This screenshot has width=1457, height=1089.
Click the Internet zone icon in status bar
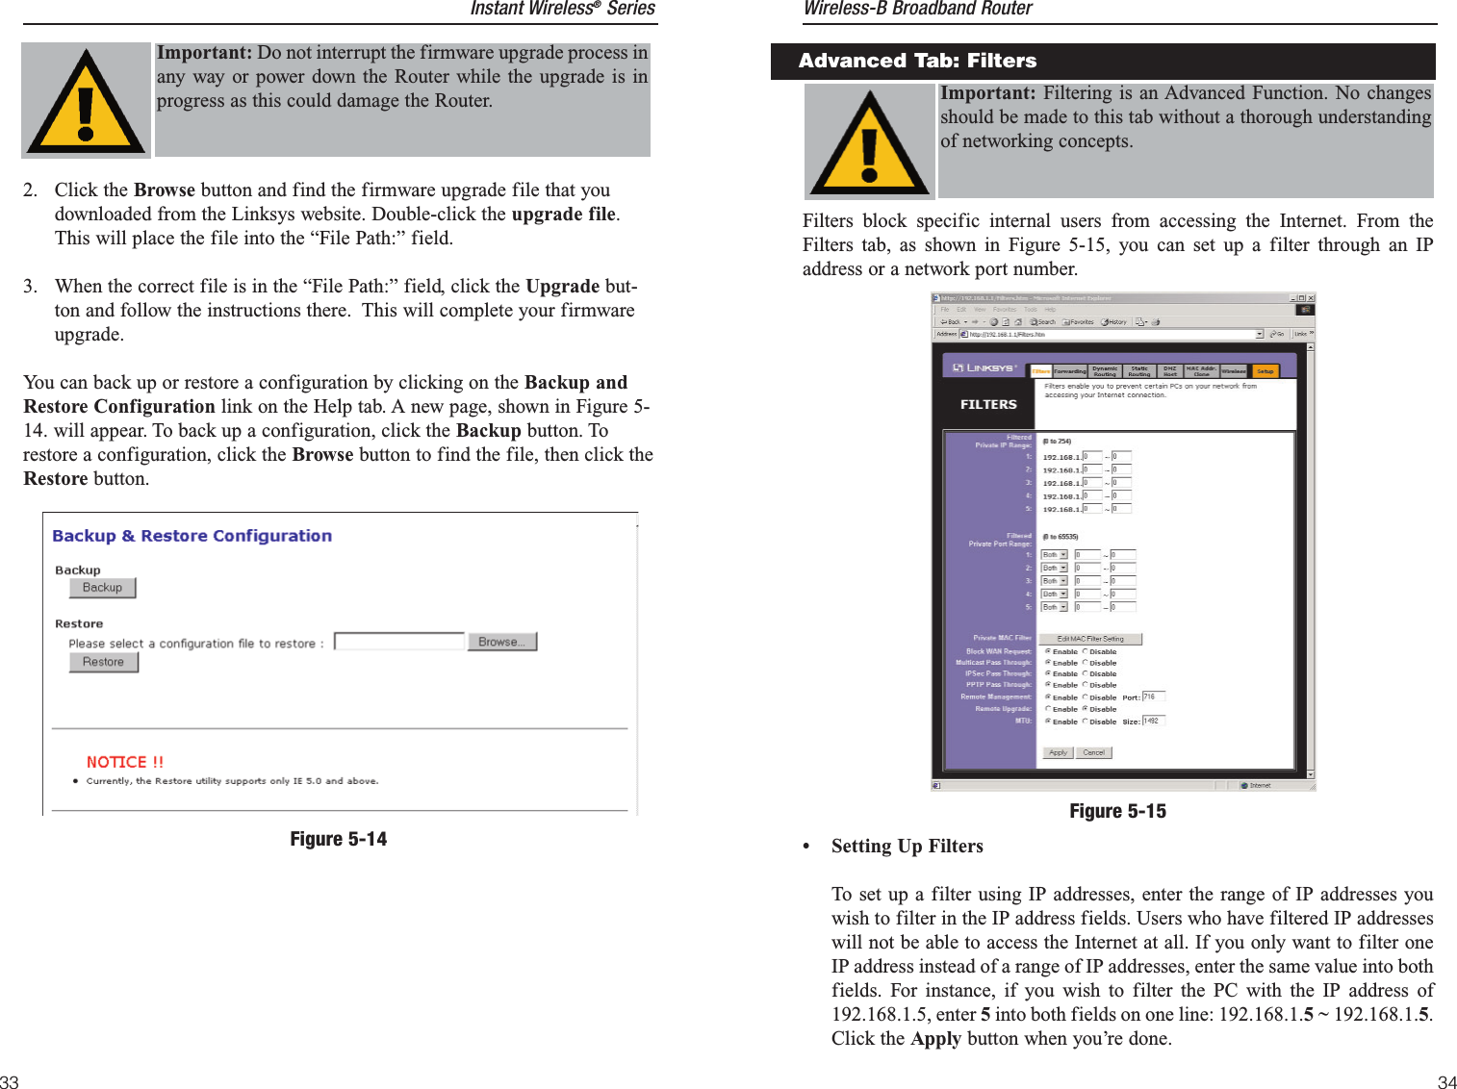pyautogui.click(x=1244, y=785)
